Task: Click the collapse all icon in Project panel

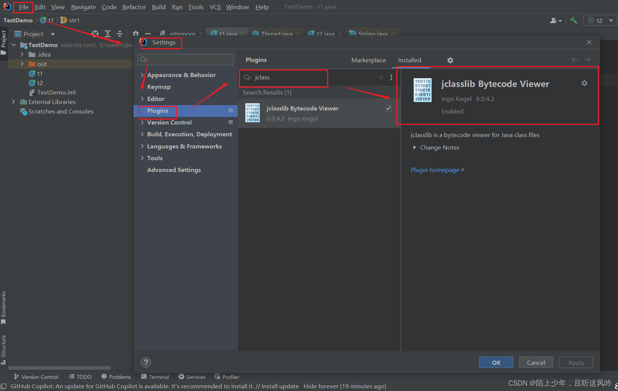Action: click(x=120, y=34)
